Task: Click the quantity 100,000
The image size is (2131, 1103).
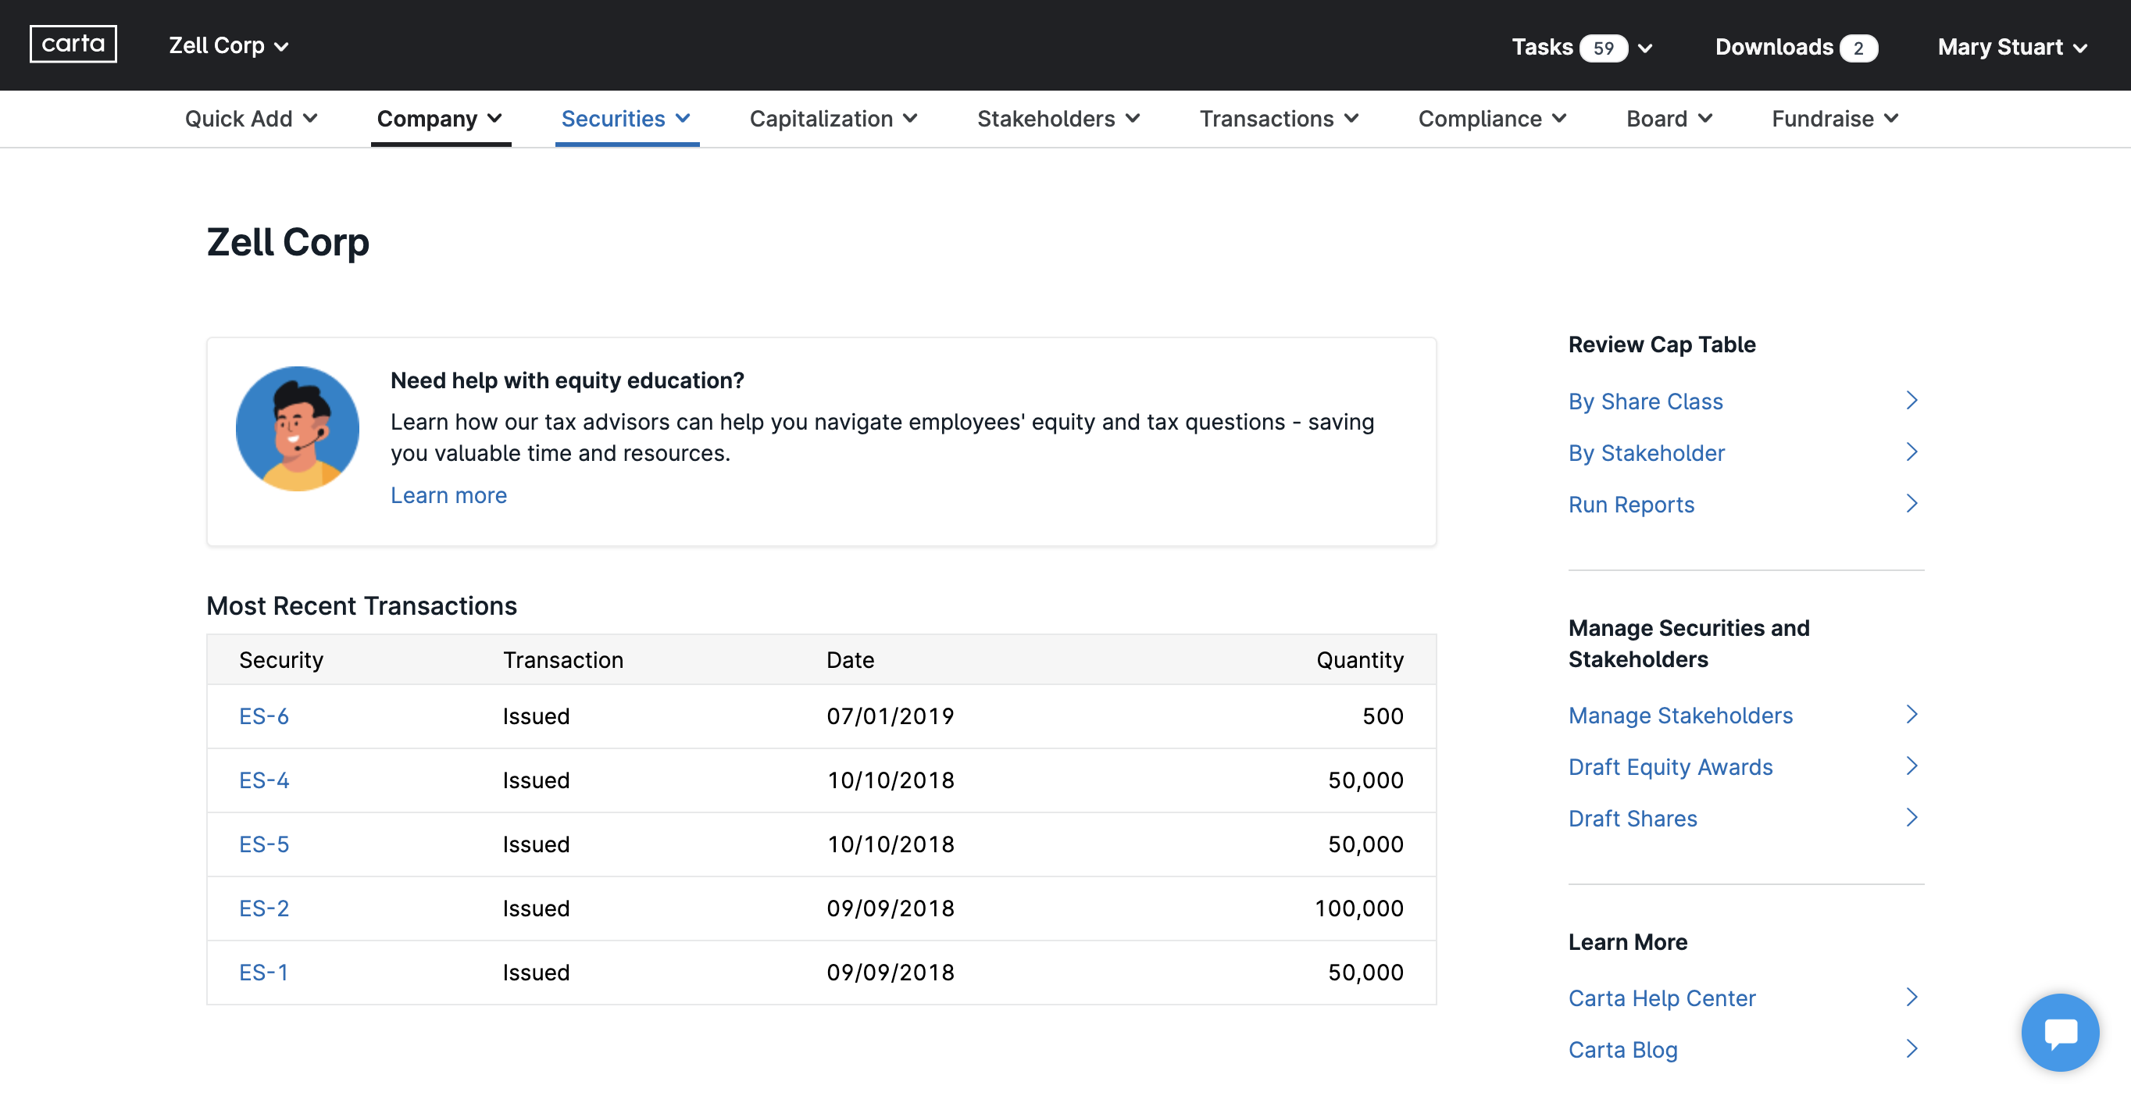Action: pos(1358,908)
